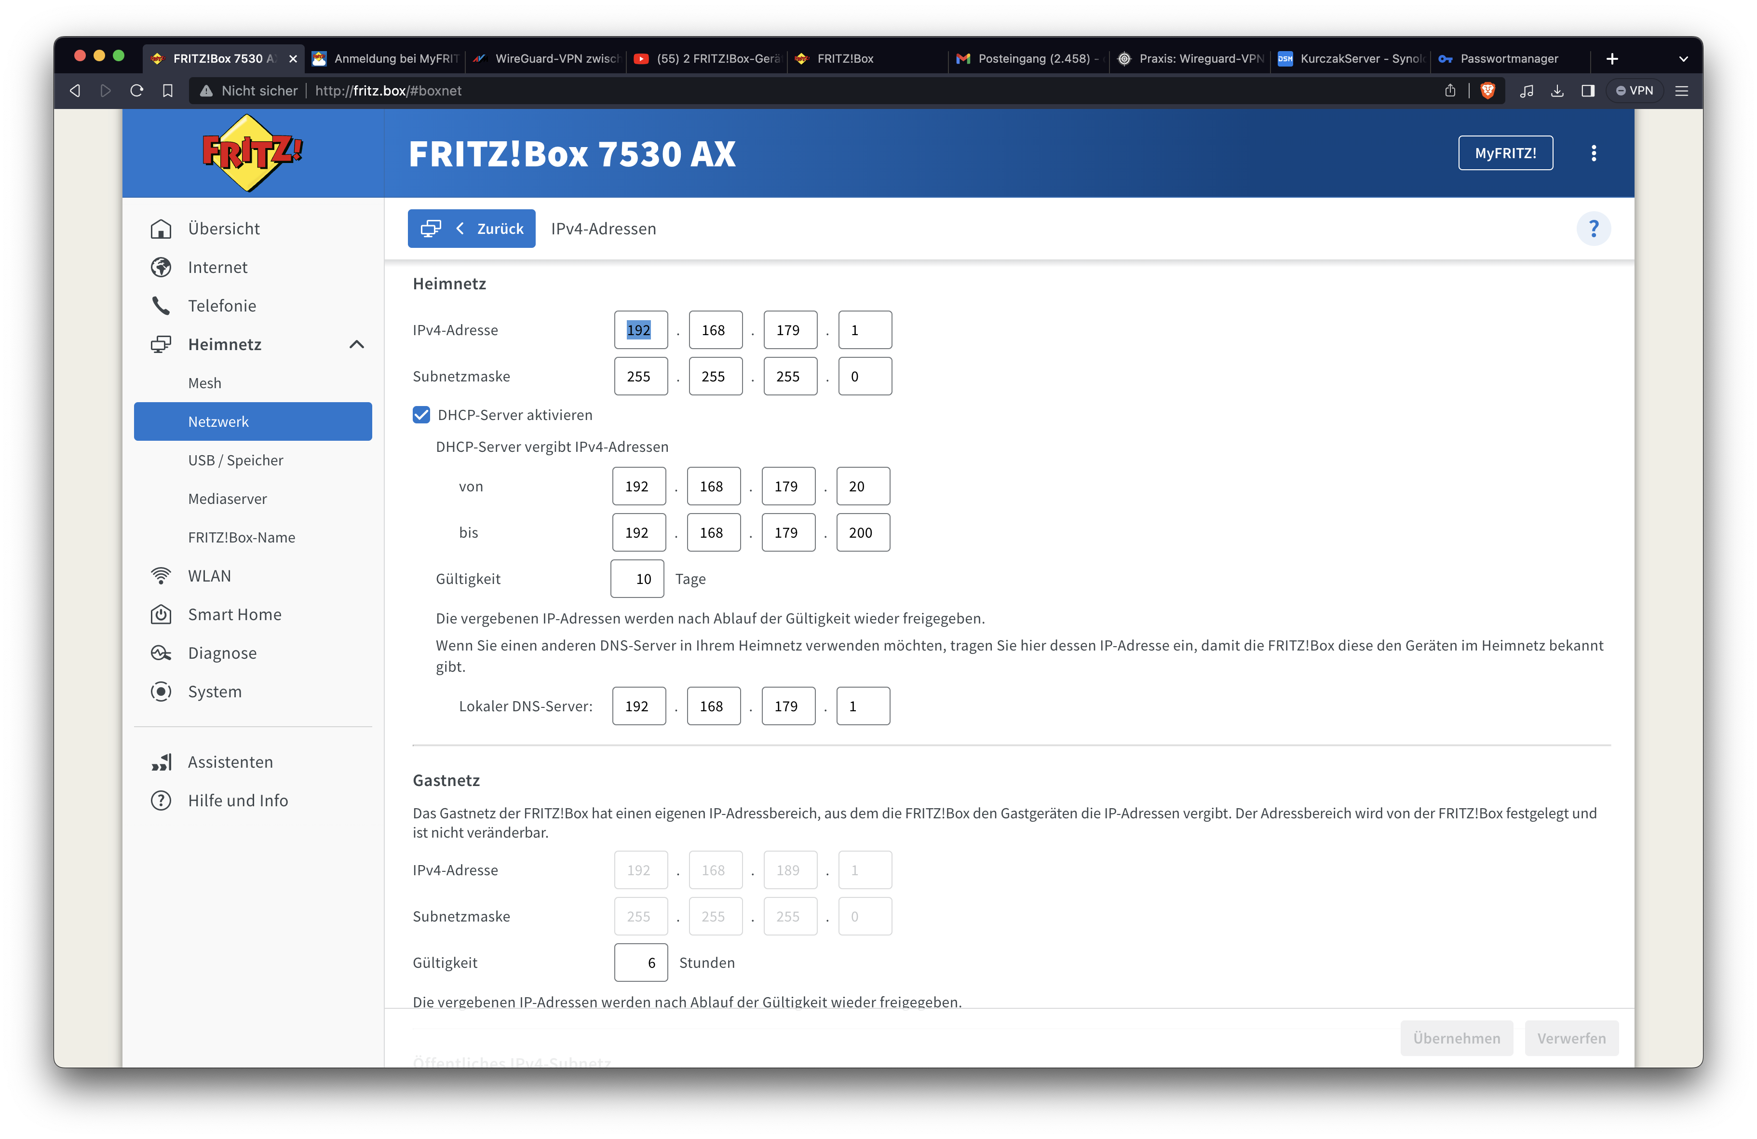Disable the DHCP-Server aktivieren checkbox

pyautogui.click(x=421, y=415)
